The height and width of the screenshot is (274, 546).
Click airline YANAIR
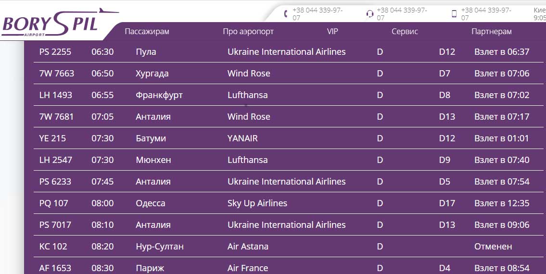(x=243, y=138)
